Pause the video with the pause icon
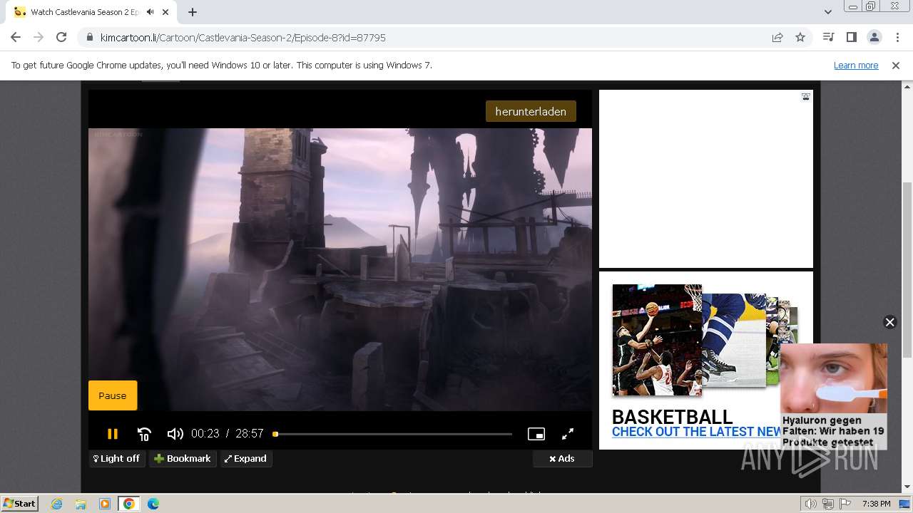The height and width of the screenshot is (513, 913). pyautogui.click(x=112, y=434)
